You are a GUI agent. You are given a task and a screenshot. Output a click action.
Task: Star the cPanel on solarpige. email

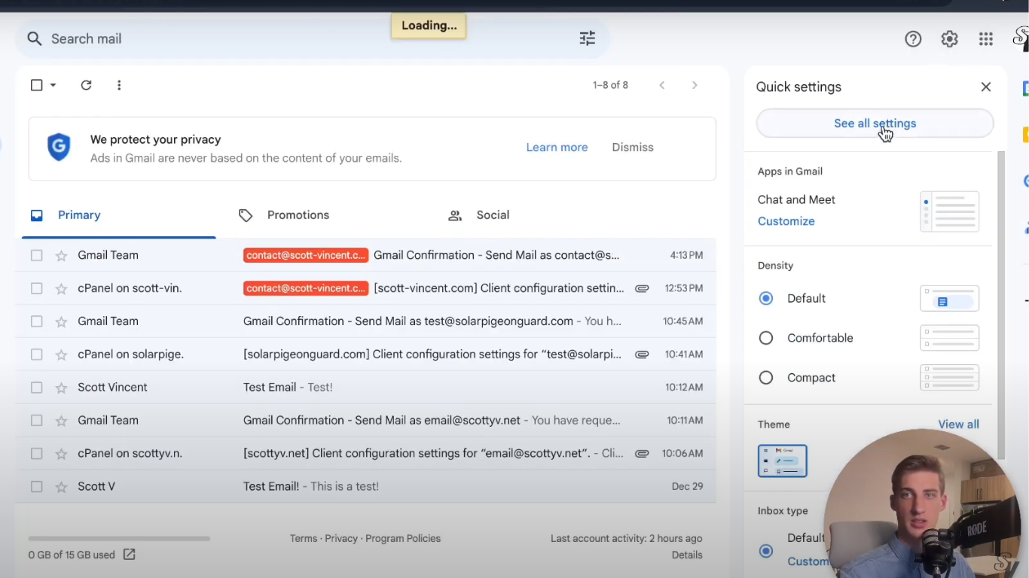(x=61, y=354)
